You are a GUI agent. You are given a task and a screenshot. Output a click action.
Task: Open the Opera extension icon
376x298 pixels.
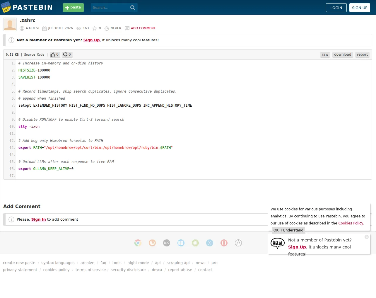click(224, 243)
